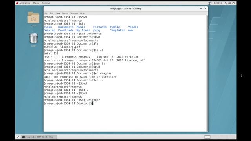This screenshot has height=141, width=251.
Task: Open the terminal Help menu
Action: [x=82, y=13]
